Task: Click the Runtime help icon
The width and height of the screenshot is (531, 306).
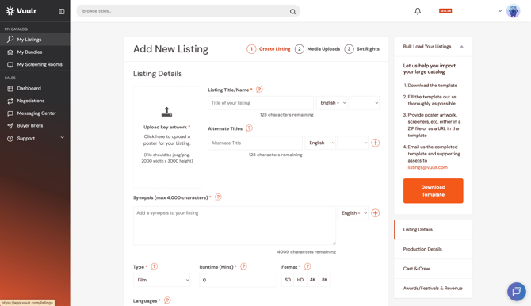Action: [x=243, y=266]
